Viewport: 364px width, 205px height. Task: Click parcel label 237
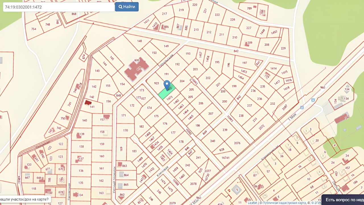click(250, 106)
